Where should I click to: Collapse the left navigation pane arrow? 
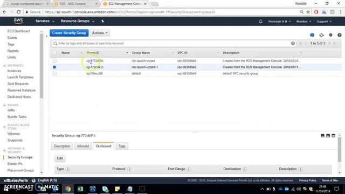pyautogui.click(x=46, y=36)
